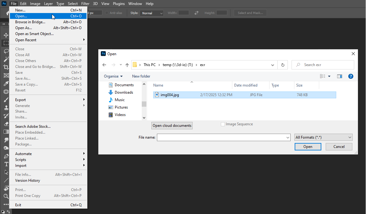
Task: Expand the tools panel double-arrow
Action: tap(4, 24)
